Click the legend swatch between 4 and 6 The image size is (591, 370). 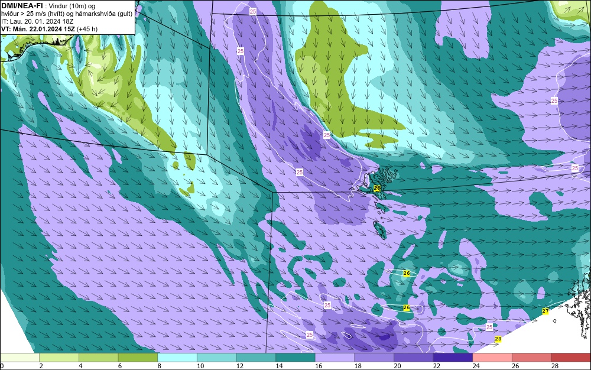point(98,358)
